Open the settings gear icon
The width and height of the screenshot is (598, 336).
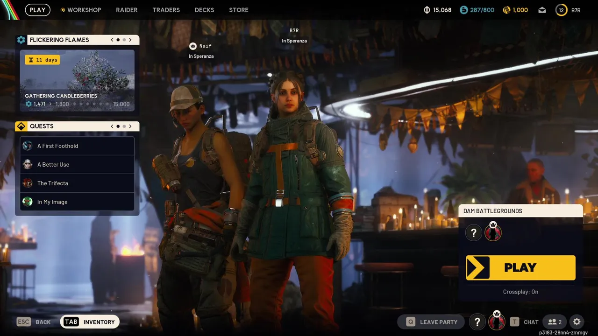coord(577,322)
